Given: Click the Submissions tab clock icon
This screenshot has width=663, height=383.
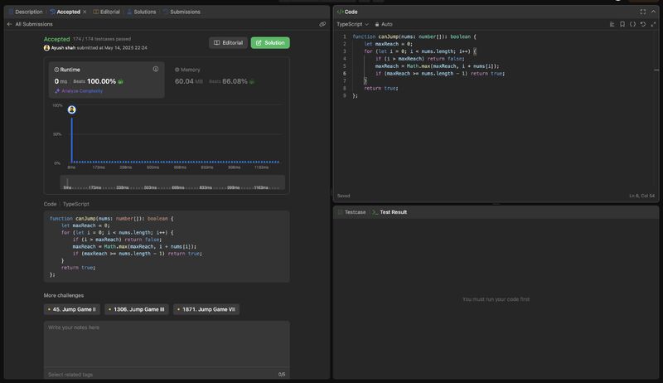Looking at the screenshot, I should [166, 12].
